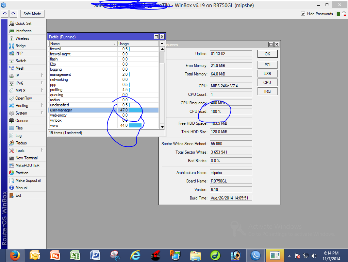This screenshot has height=262, width=348.
Task: Open the OpenFlow icon in sidebar
Action: point(12,98)
